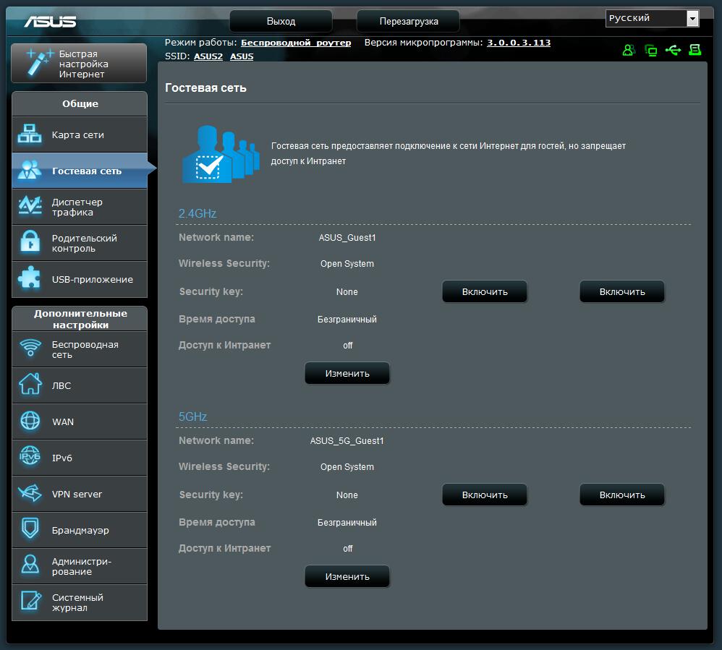Click the IPv6 globe icon
This screenshot has height=650, width=722.
30,457
